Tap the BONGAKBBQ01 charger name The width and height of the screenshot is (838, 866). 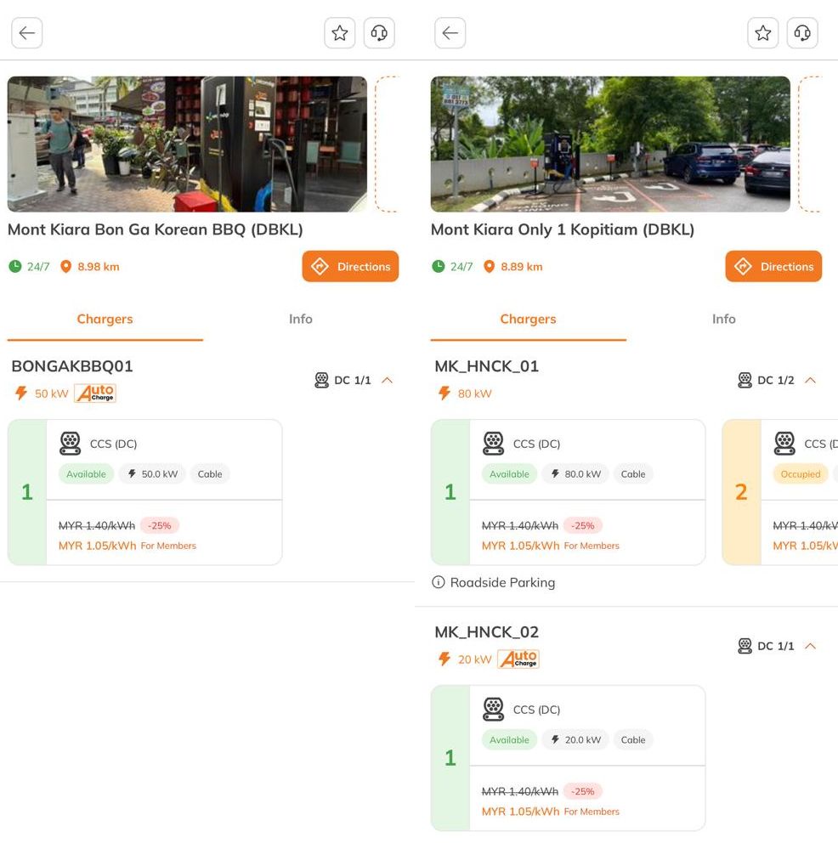(x=72, y=366)
